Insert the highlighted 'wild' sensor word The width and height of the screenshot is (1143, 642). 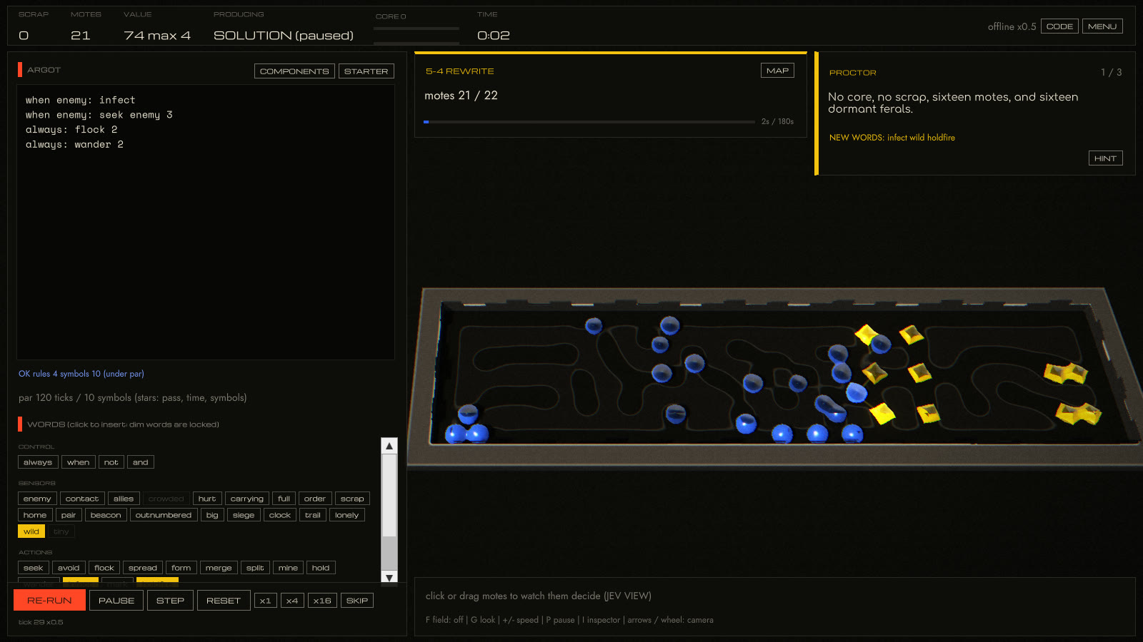pos(31,531)
